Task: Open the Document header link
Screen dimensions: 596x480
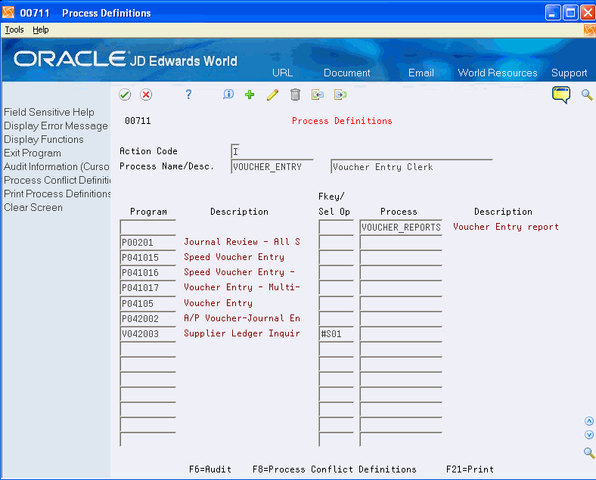Action: (346, 73)
